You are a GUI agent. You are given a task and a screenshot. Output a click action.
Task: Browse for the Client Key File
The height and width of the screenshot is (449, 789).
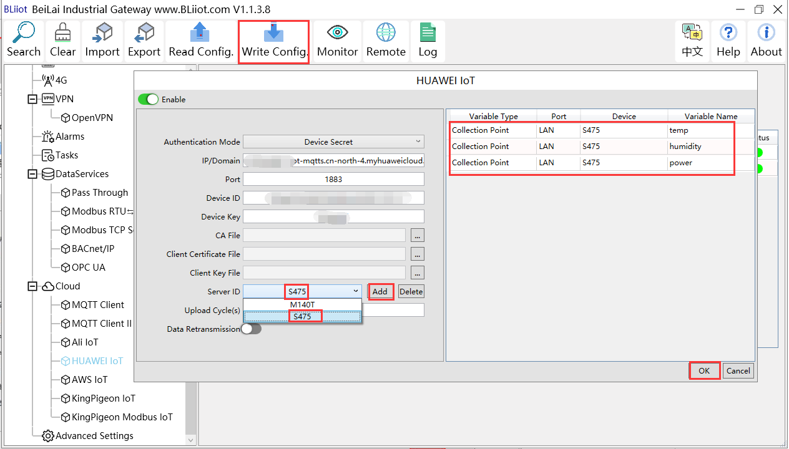(418, 273)
